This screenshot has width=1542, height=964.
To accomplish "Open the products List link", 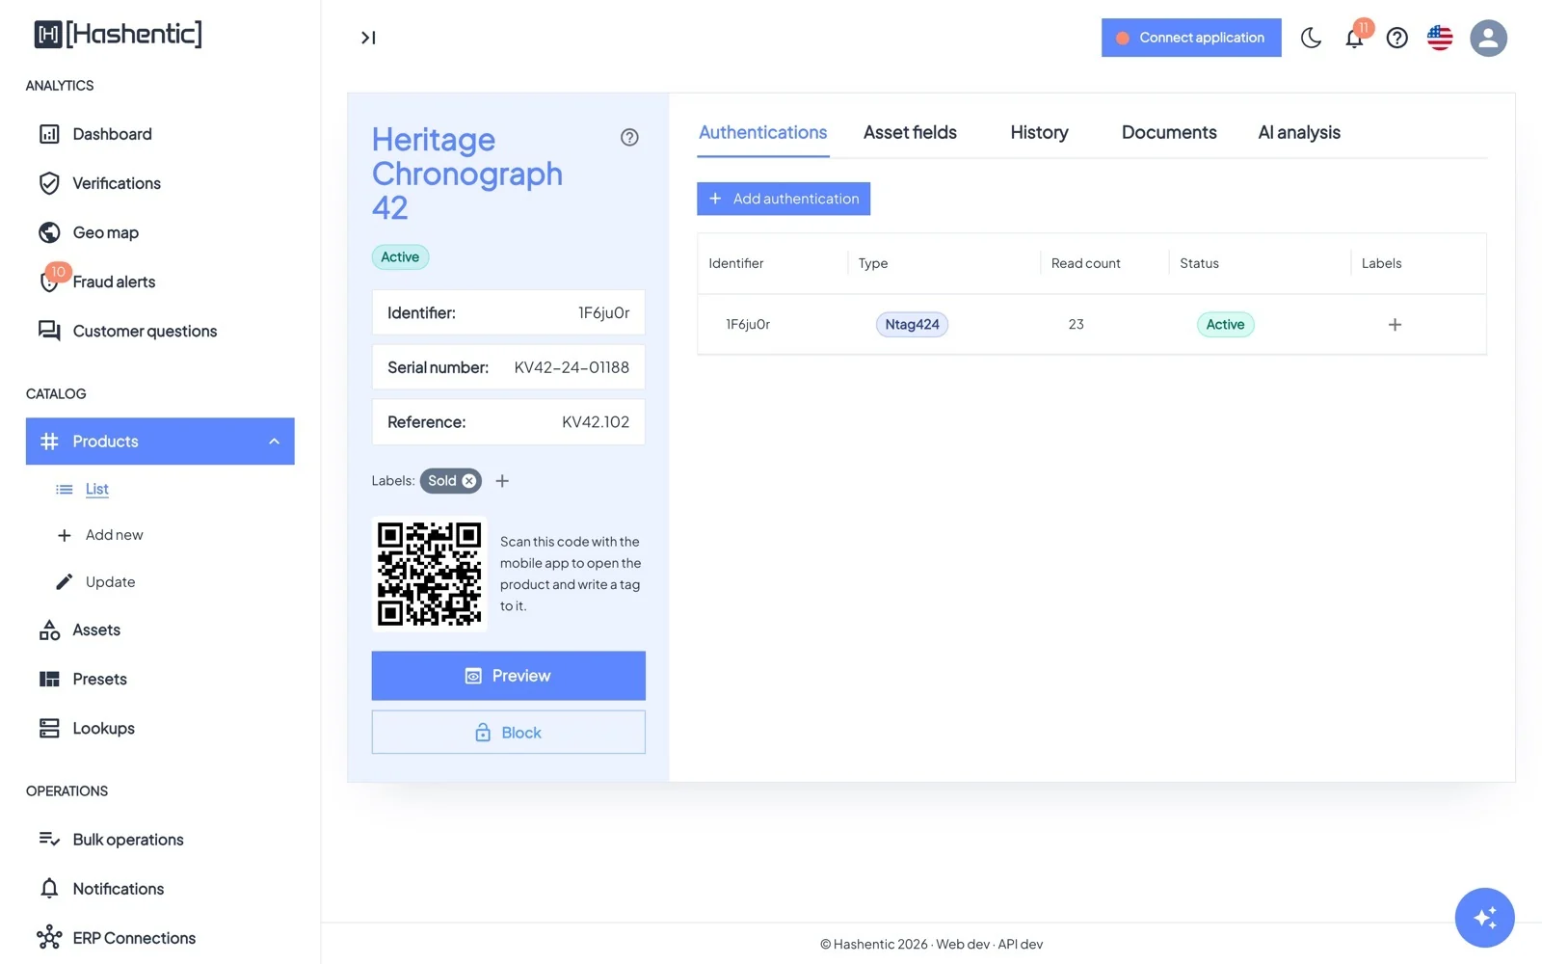I will (96, 489).
